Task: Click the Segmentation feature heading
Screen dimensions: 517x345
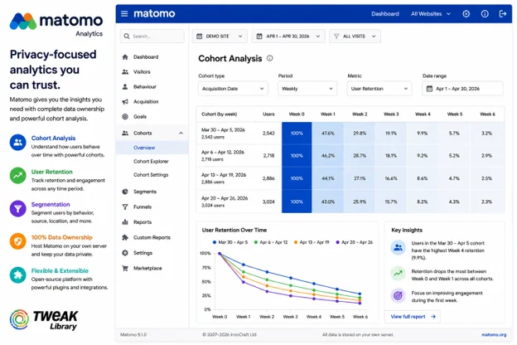Action: click(x=51, y=204)
